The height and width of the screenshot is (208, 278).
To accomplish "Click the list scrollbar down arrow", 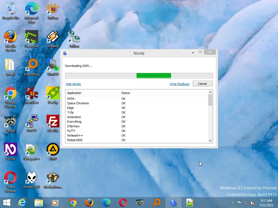I will click(x=210, y=141).
